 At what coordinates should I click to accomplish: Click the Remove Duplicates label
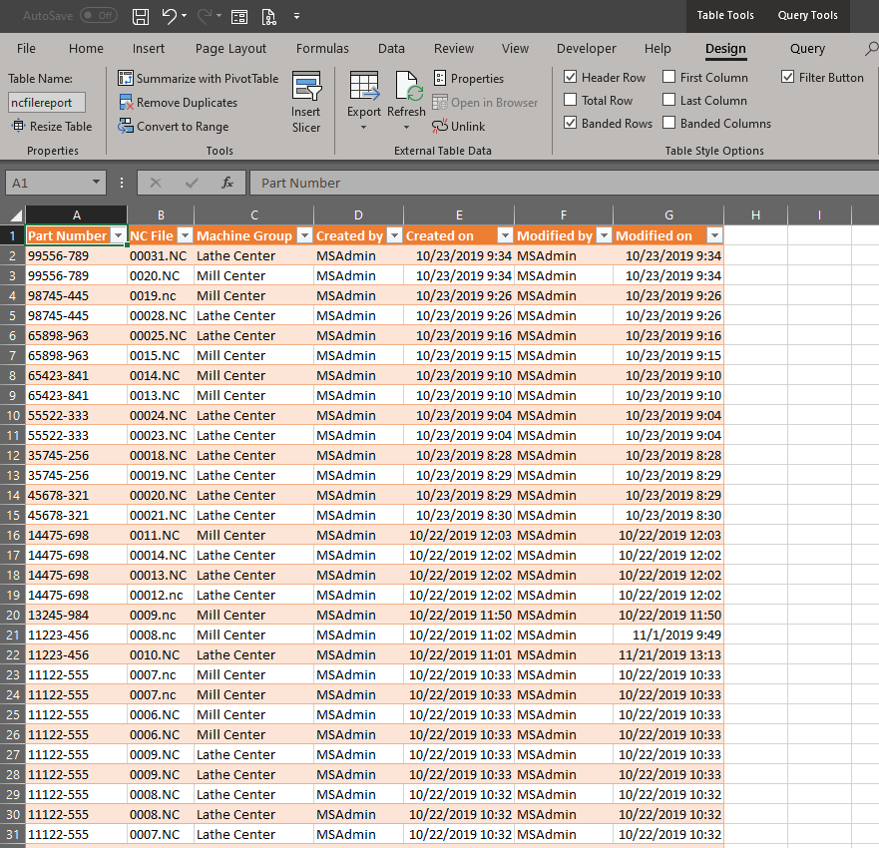tap(188, 103)
